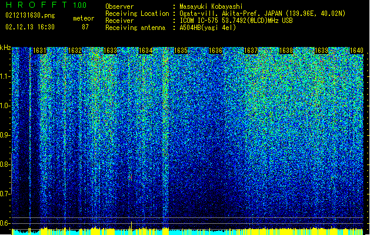
Task: Click the 1637 time marker
Action: click(251, 51)
